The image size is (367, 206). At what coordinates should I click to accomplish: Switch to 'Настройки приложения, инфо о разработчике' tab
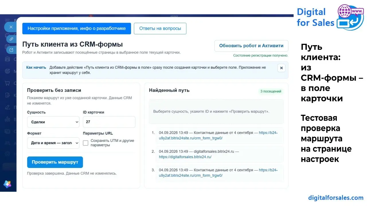click(x=77, y=29)
